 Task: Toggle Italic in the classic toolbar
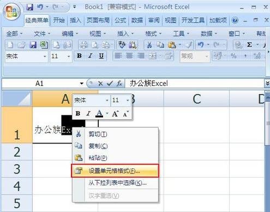(x=90, y=56)
